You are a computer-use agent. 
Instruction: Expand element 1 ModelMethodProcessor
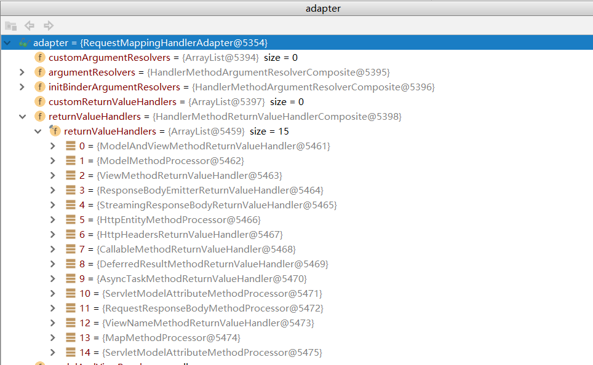coord(53,160)
